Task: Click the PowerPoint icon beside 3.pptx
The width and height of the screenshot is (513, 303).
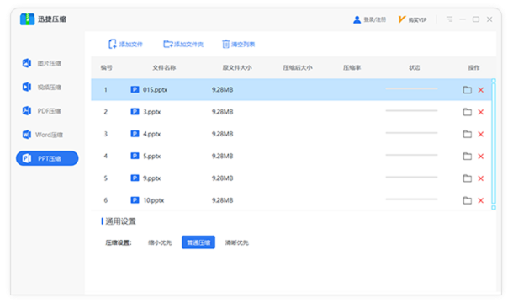Action: [x=135, y=112]
